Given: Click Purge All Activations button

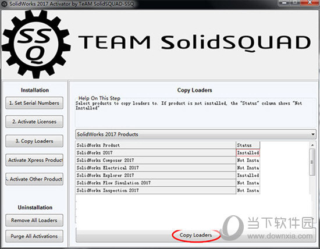Looking at the screenshot, I should pos(34,236).
